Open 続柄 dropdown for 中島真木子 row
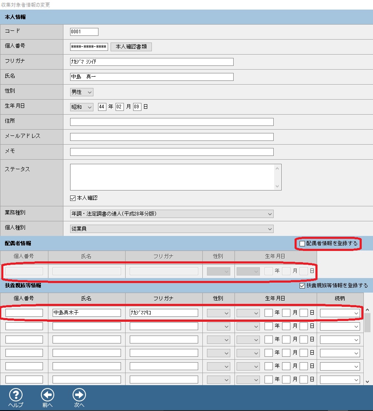This screenshot has height=411, width=373. coord(340,313)
